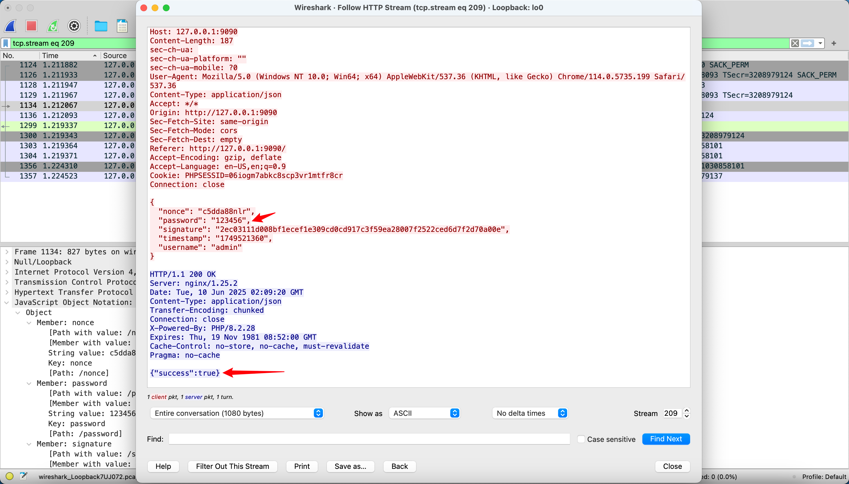Collapse the Member: nonce node
This screenshot has width=849, height=484.
click(29, 323)
